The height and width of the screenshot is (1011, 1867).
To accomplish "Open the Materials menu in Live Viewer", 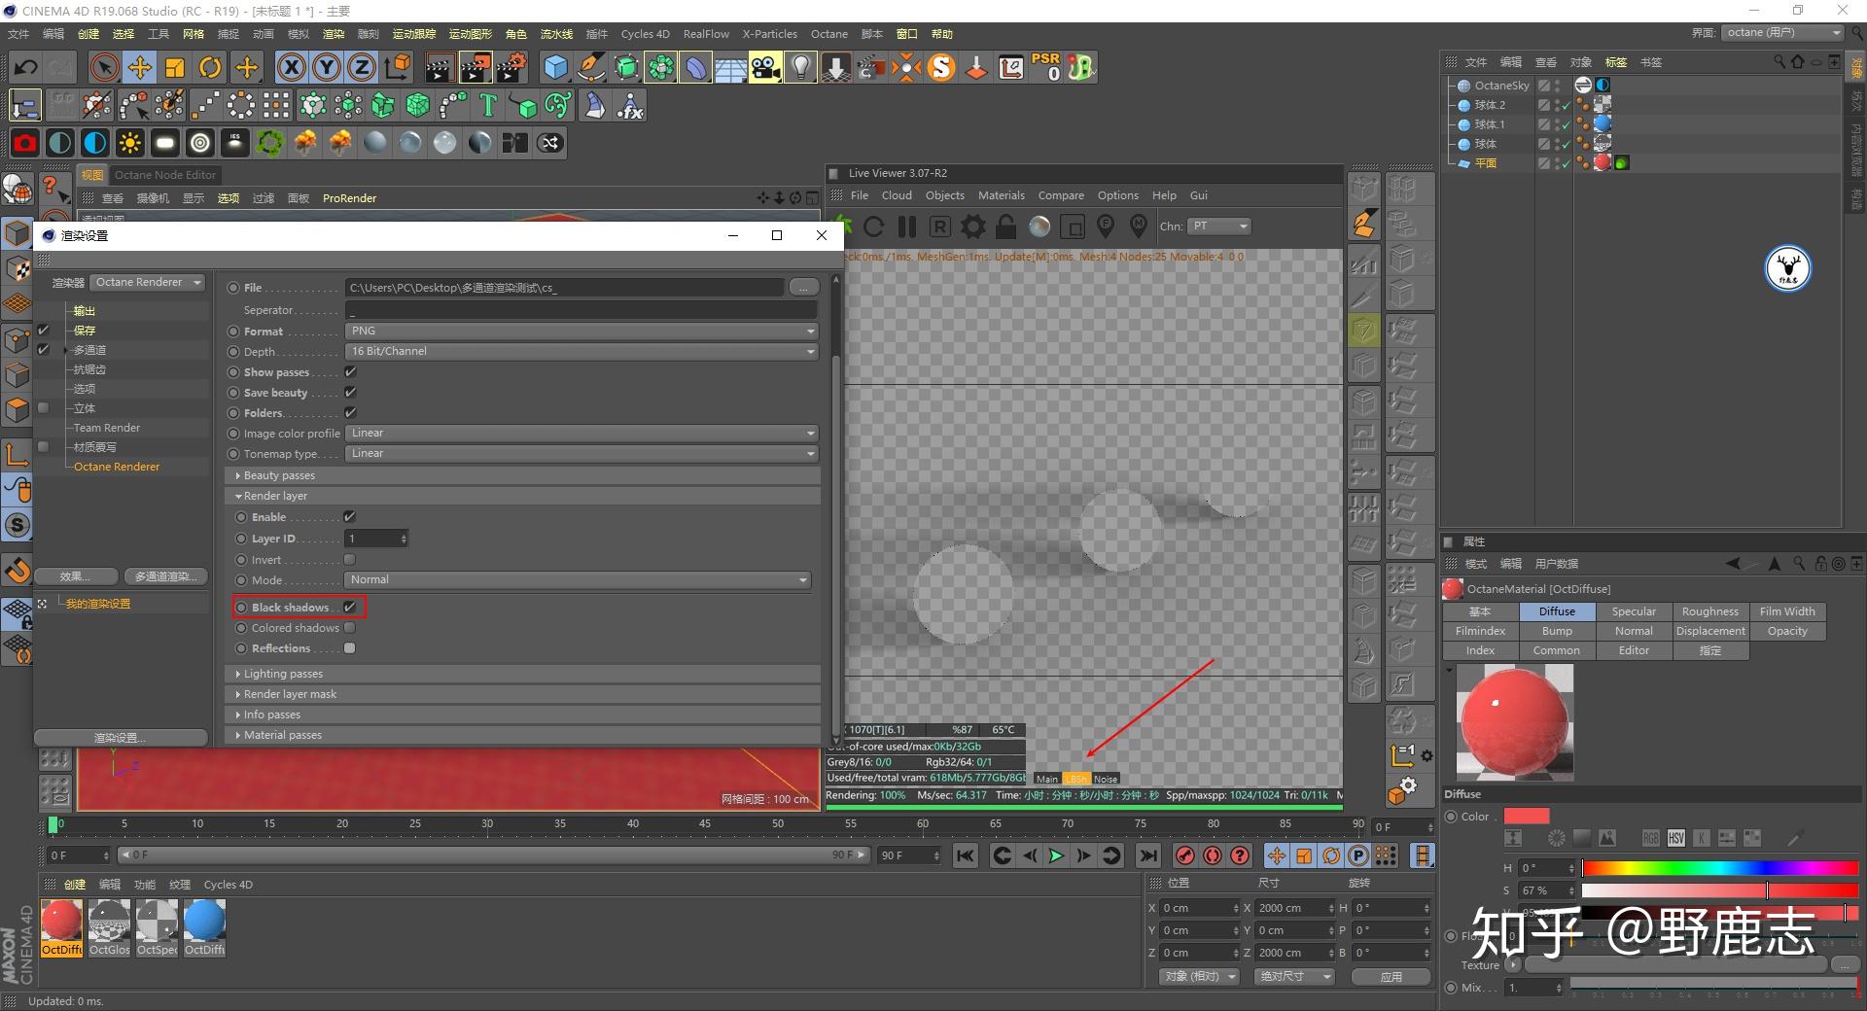I will click(x=1001, y=195).
